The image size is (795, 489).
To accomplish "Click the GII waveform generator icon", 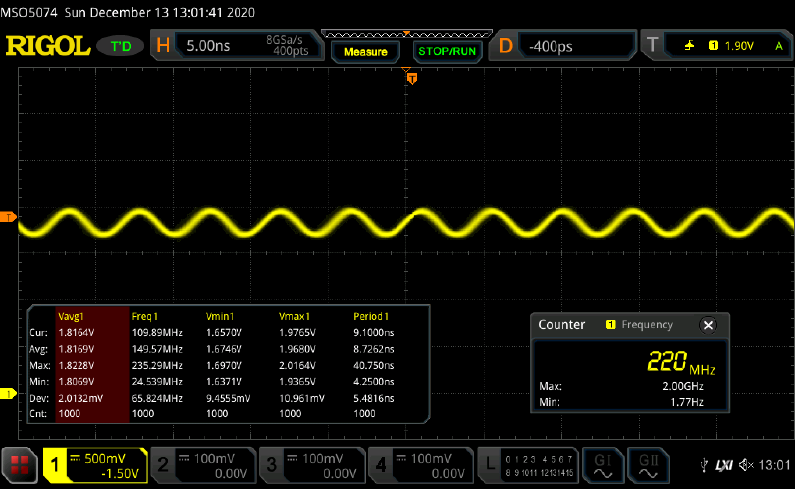I will pyautogui.click(x=649, y=464).
